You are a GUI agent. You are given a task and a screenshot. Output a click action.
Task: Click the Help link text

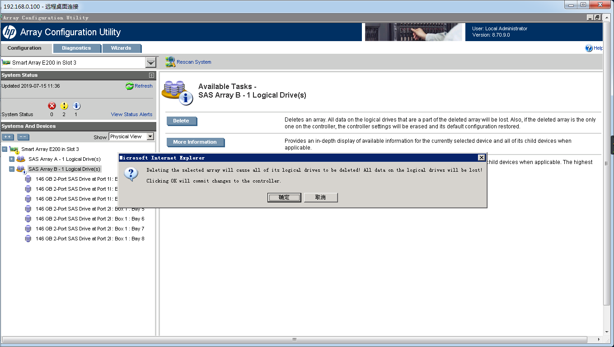(x=598, y=48)
